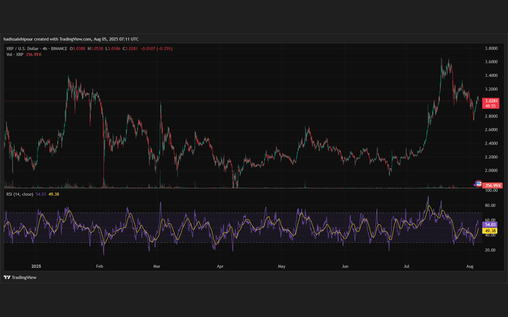Click the 2.0000 price axis label
The height and width of the screenshot is (317, 508).
coord(491,171)
